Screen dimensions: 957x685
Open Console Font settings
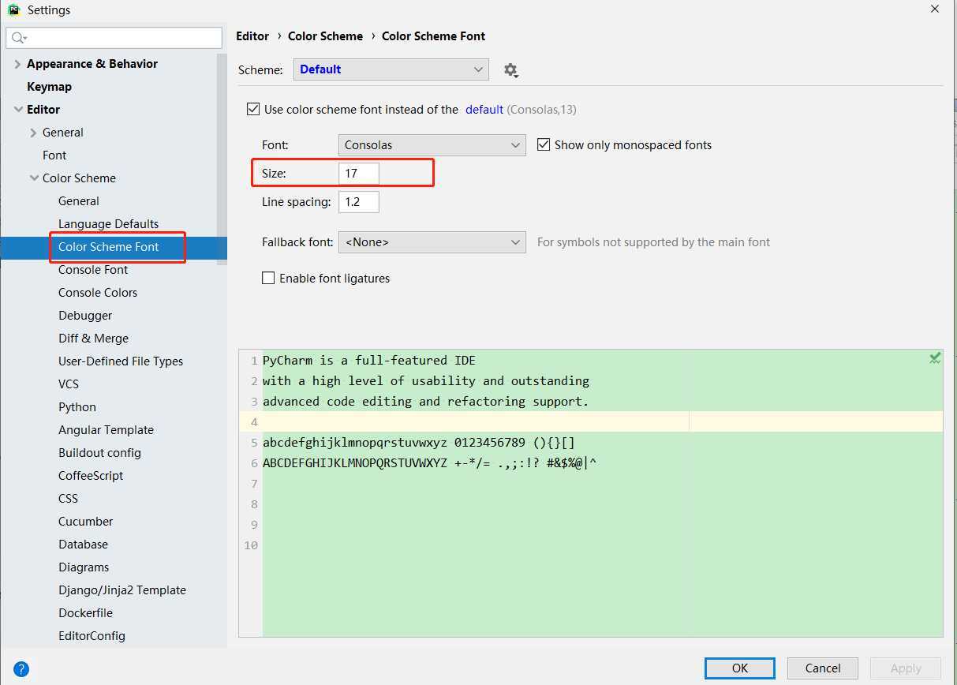pos(93,270)
